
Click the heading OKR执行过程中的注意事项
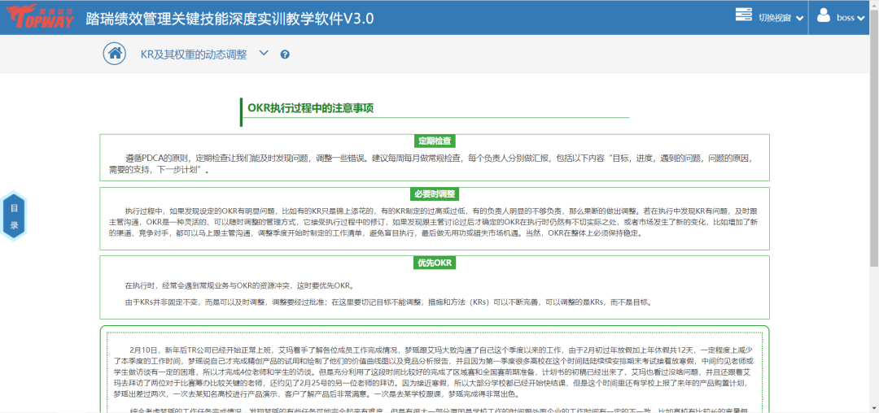(x=310, y=108)
